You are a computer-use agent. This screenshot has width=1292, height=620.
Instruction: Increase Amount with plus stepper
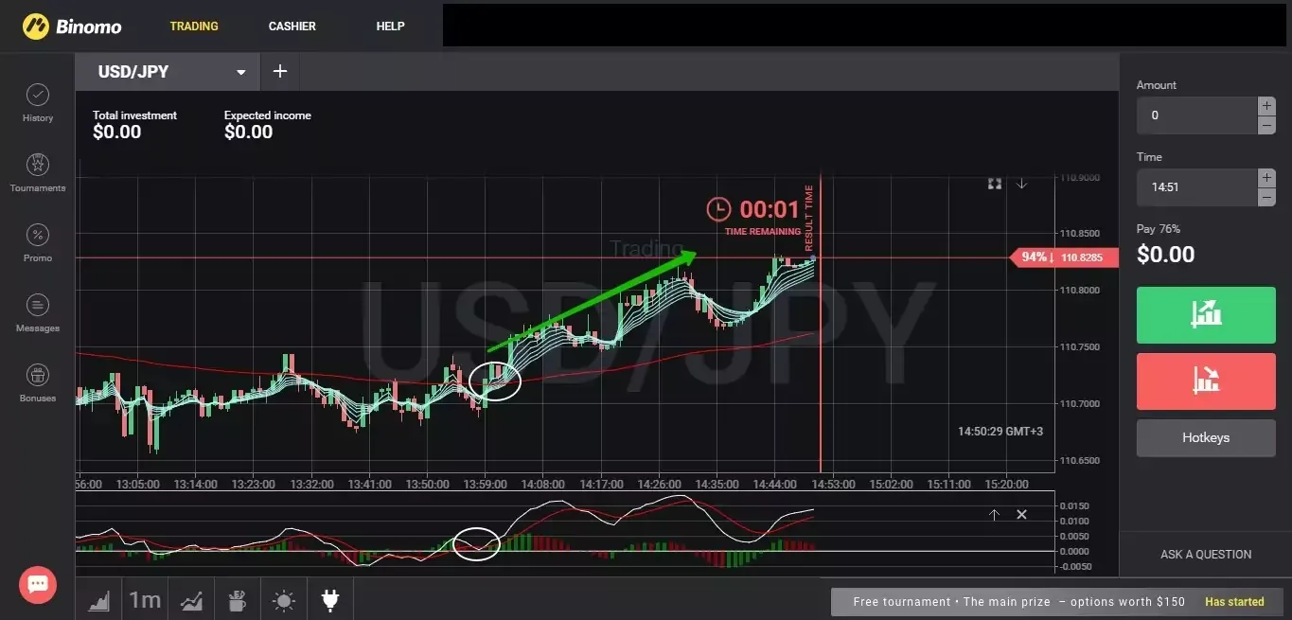[x=1266, y=106]
